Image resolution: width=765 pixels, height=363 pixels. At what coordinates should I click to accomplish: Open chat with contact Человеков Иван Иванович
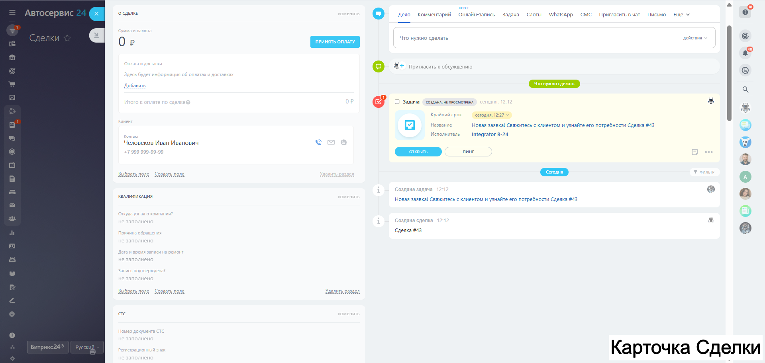tap(343, 142)
